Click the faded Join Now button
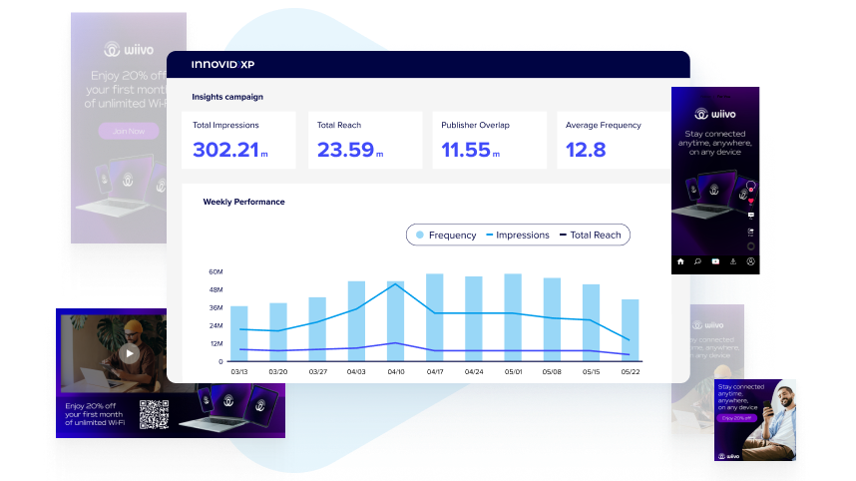Screen dimensions: 856x481 129,131
